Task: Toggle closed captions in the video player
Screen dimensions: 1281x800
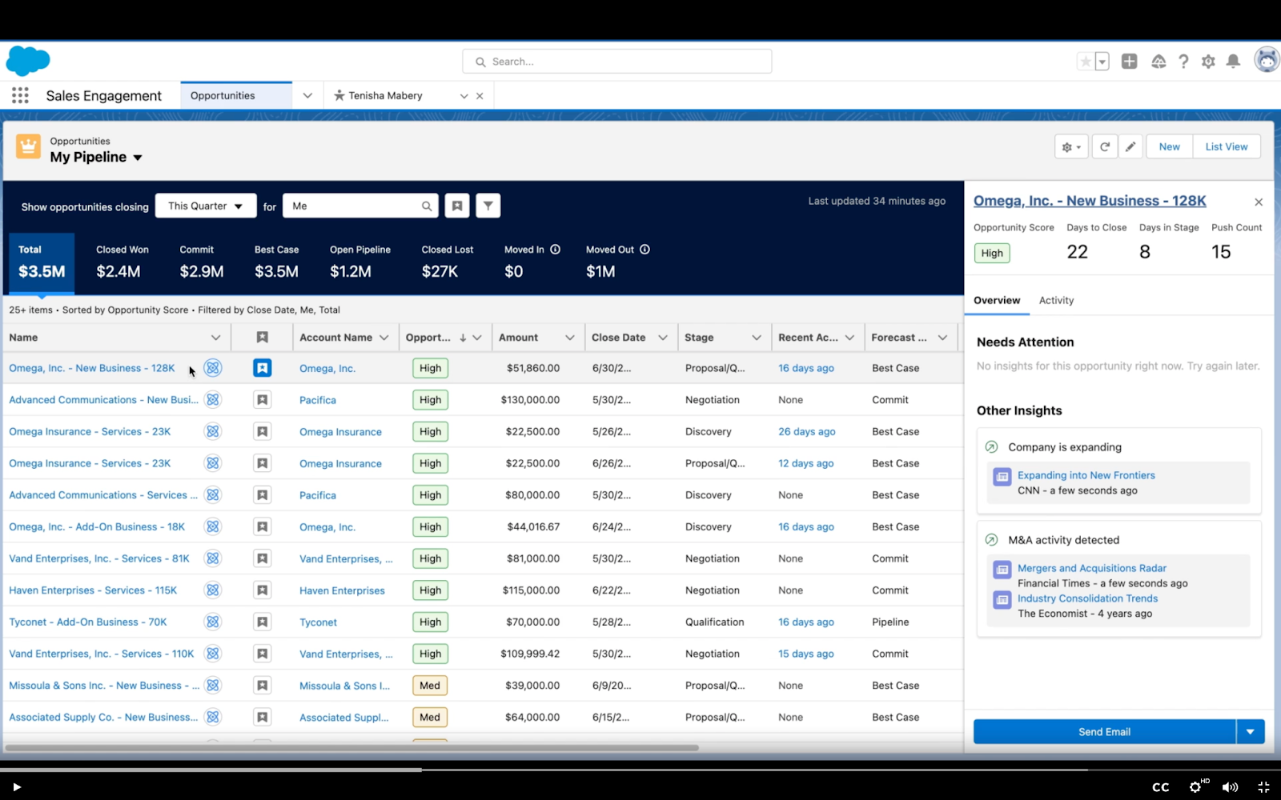Action: pyautogui.click(x=1161, y=786)
